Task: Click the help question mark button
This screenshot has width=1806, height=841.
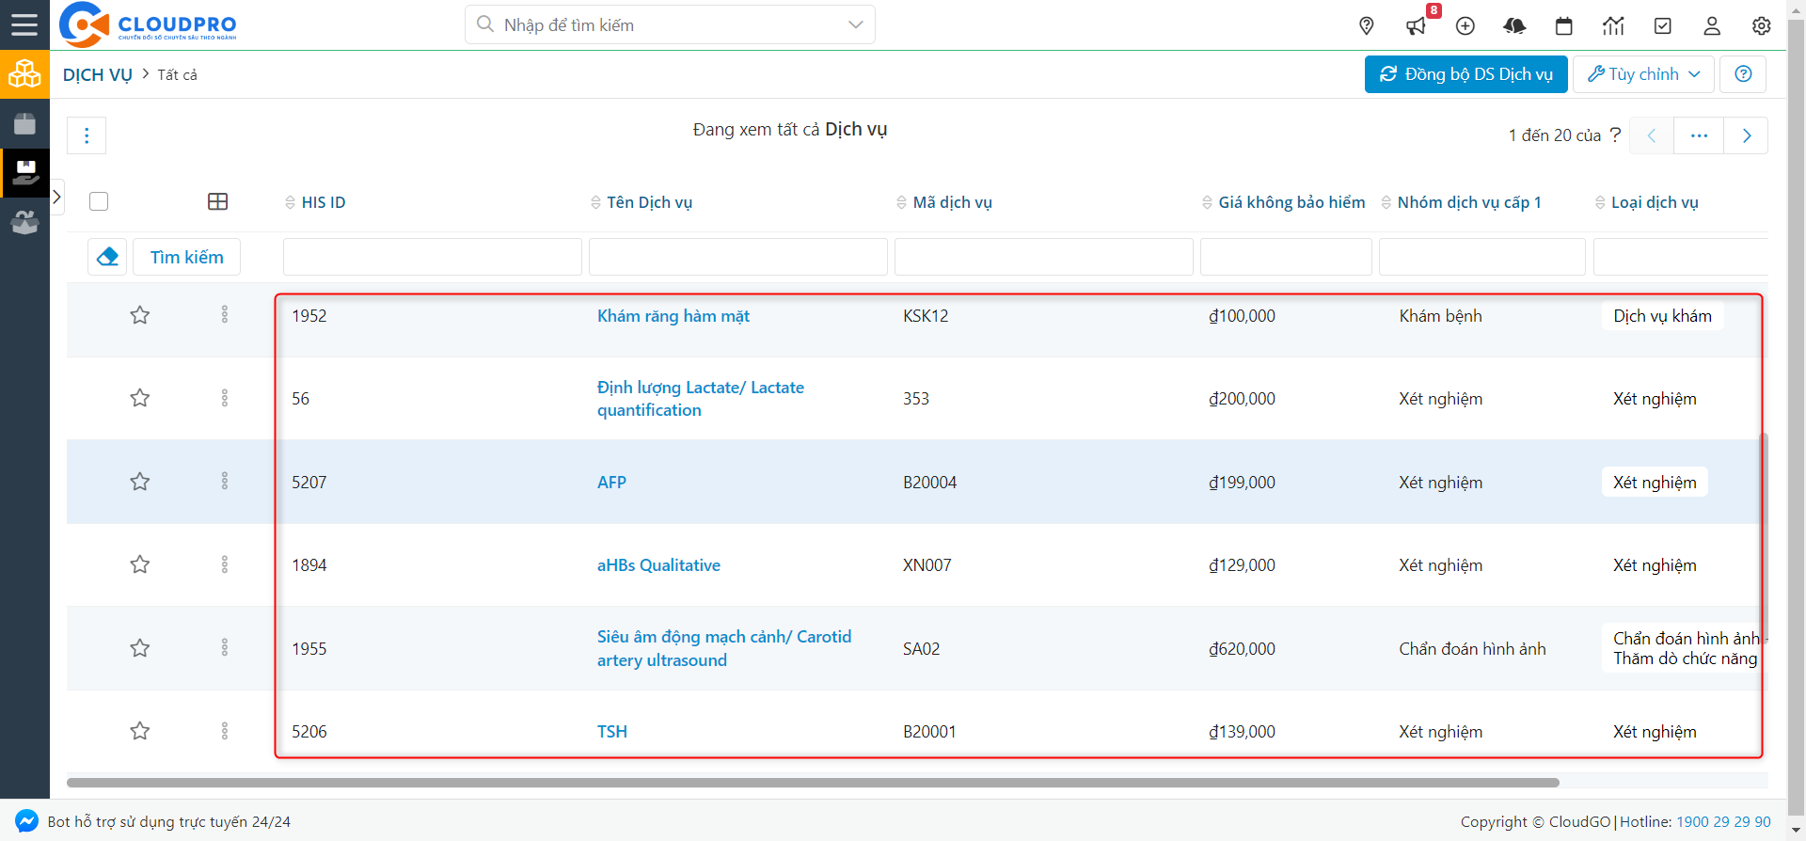Action: tap(1743, 74)
